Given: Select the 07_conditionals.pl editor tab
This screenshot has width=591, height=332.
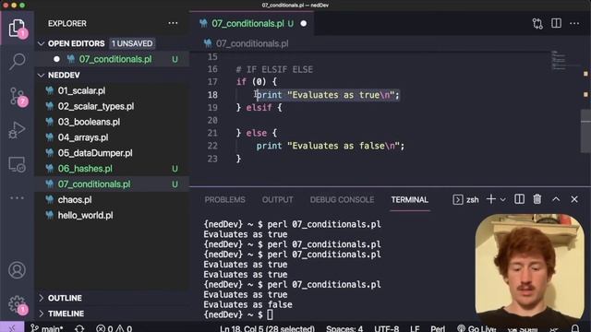Looking at the screenshot, I should click(x=252, y=23).
